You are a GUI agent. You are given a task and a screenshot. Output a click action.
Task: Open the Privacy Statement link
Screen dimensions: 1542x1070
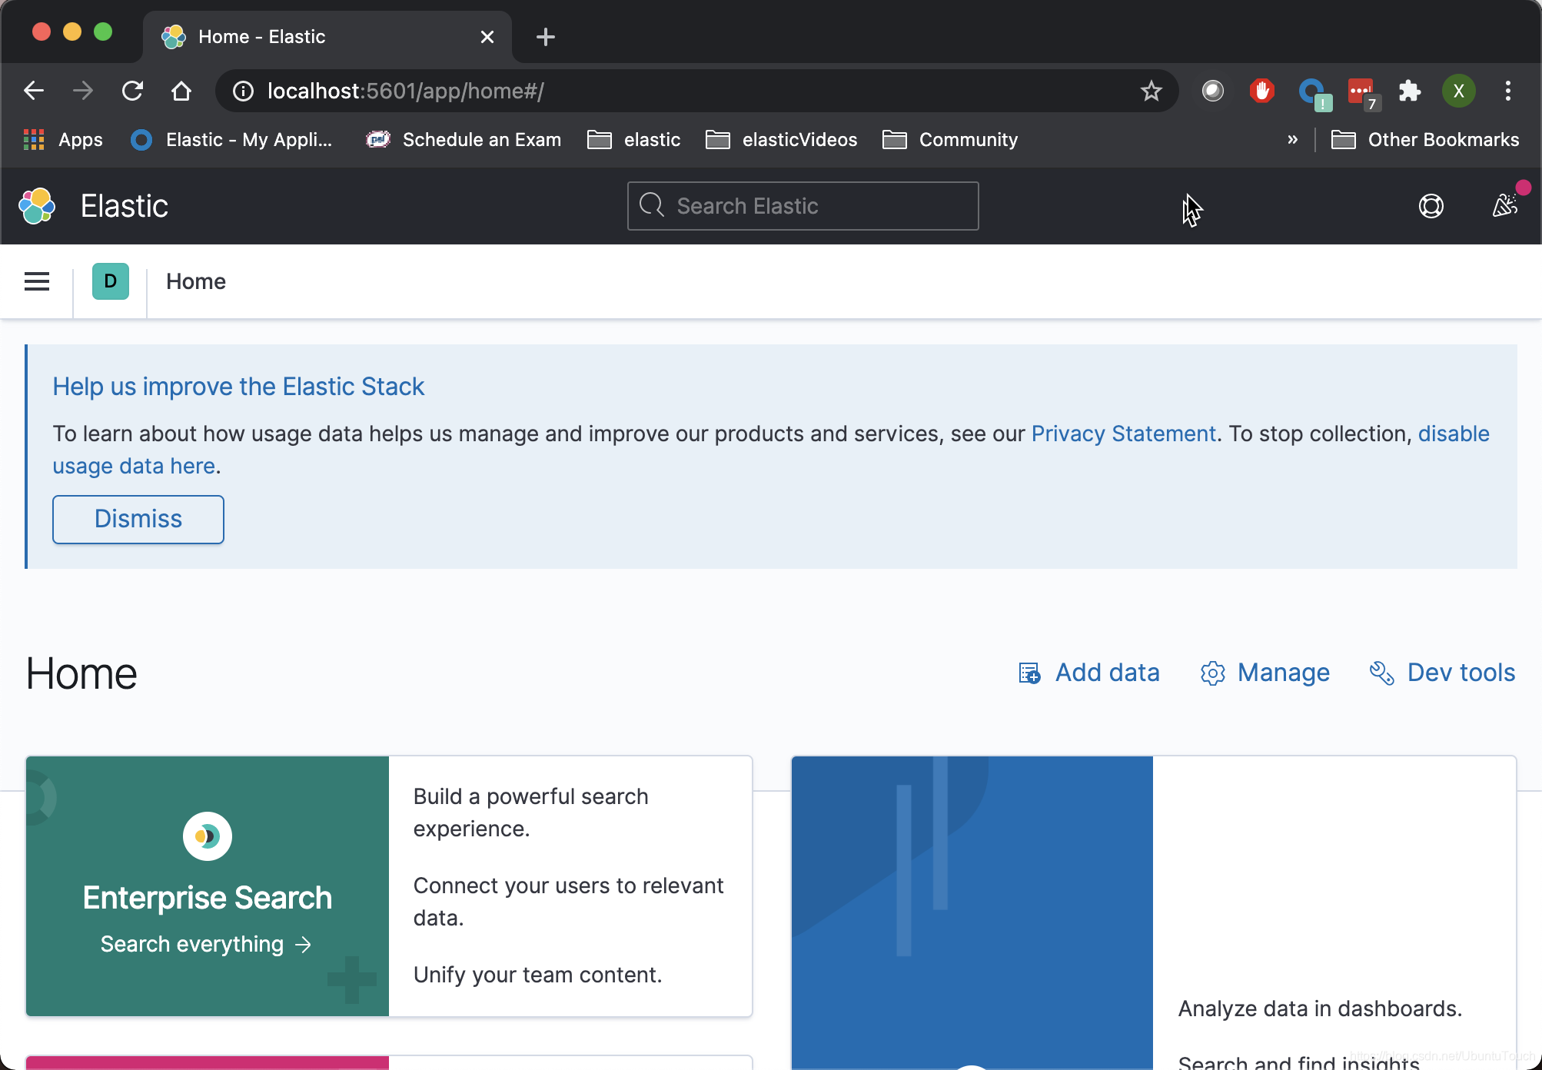pyautogui.click(x=1124, y=434)
